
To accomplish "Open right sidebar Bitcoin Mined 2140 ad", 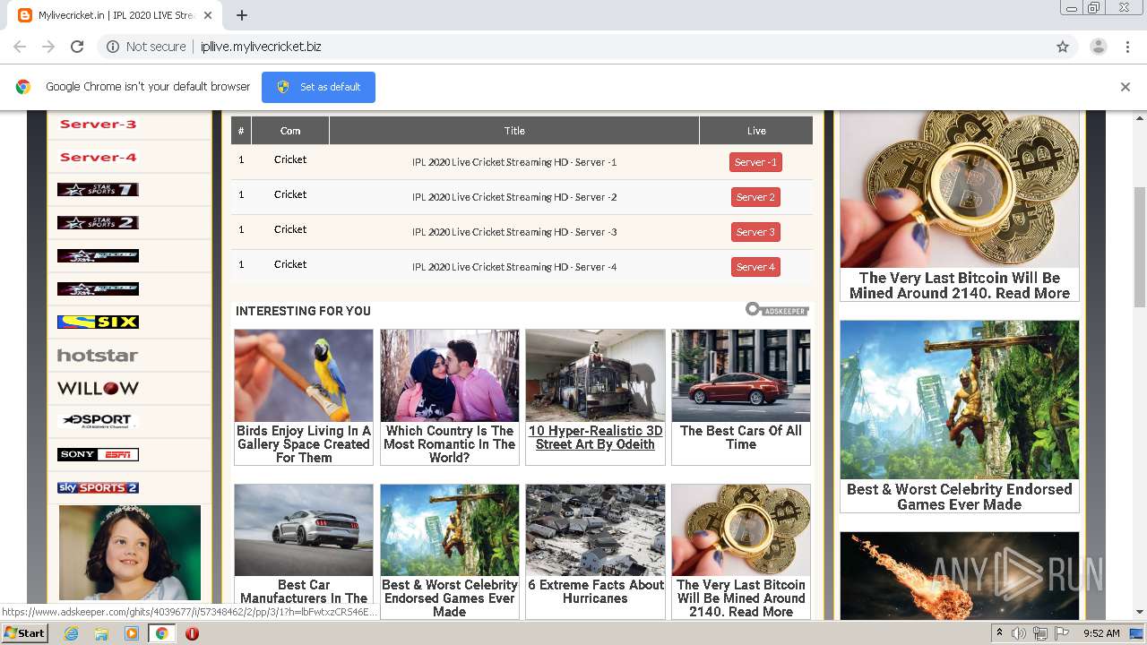I will tap(960, 206).
